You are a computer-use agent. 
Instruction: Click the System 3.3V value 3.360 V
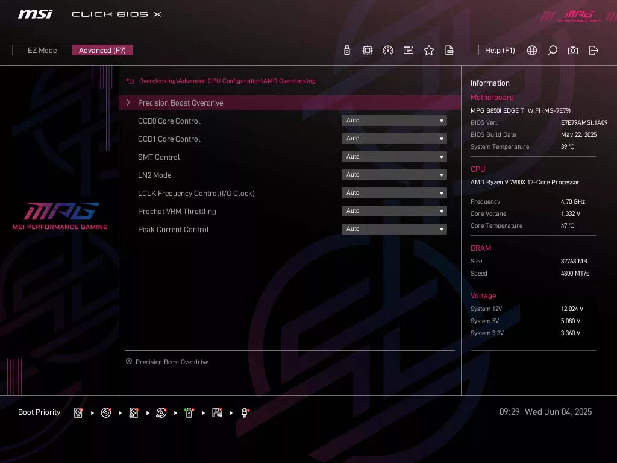pyautogui.click(x=570, y=333)
